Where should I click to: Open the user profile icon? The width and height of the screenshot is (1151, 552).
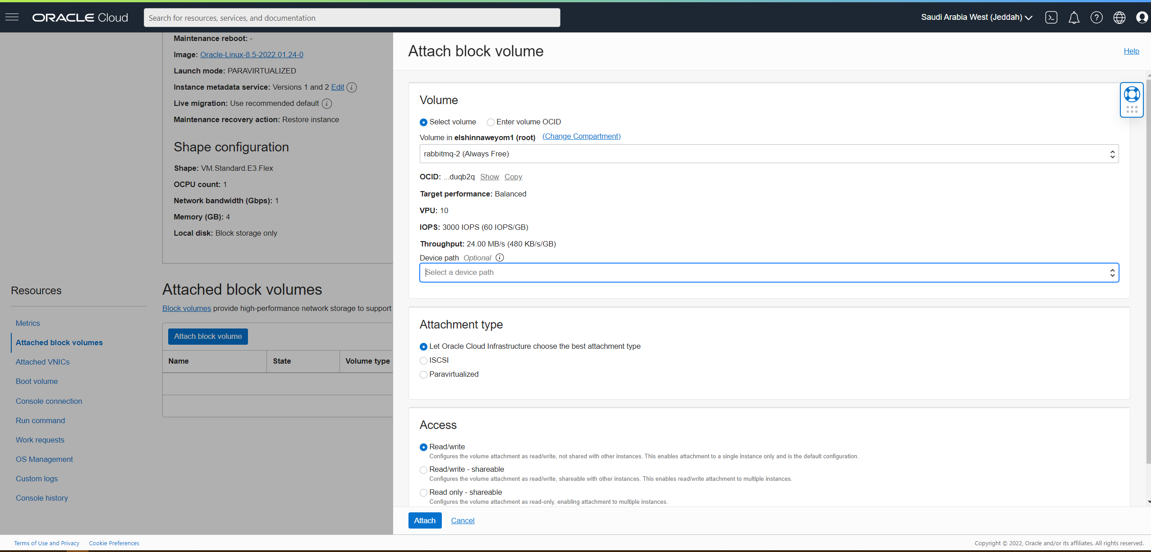[1142, 18]
